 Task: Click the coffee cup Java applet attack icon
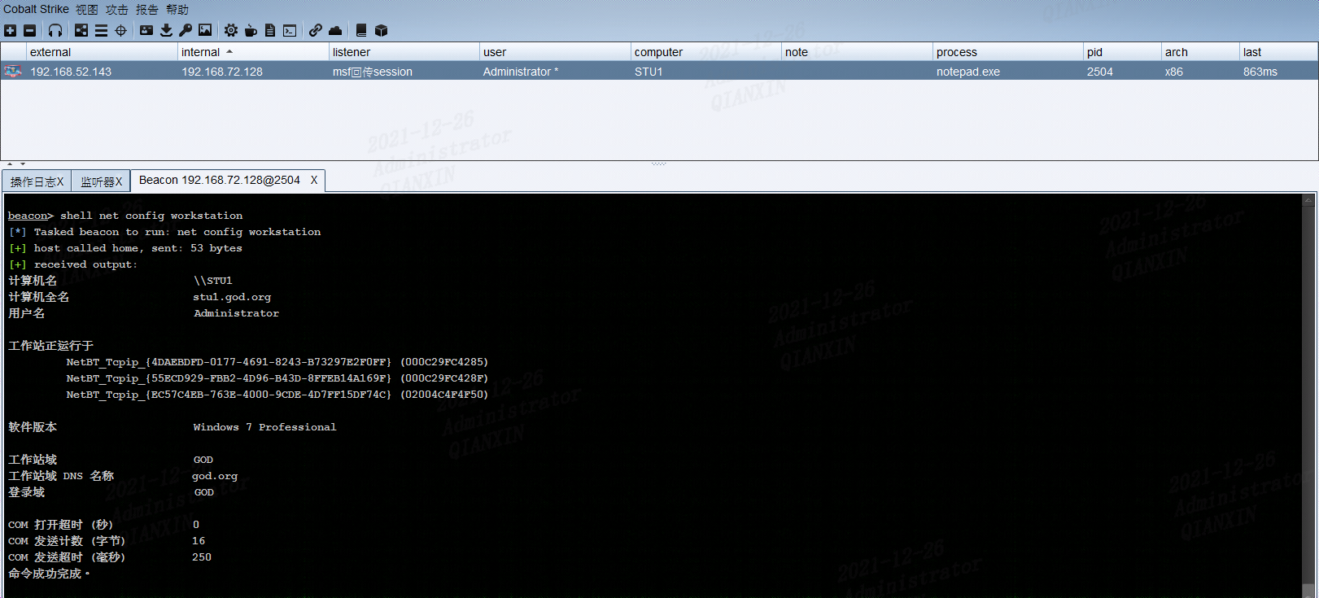pos(251,30)
